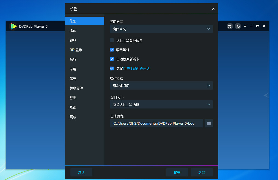Open the shopping cart store icon
The image size is (278, 180).
pyautogui.click(x=230, y=26)
